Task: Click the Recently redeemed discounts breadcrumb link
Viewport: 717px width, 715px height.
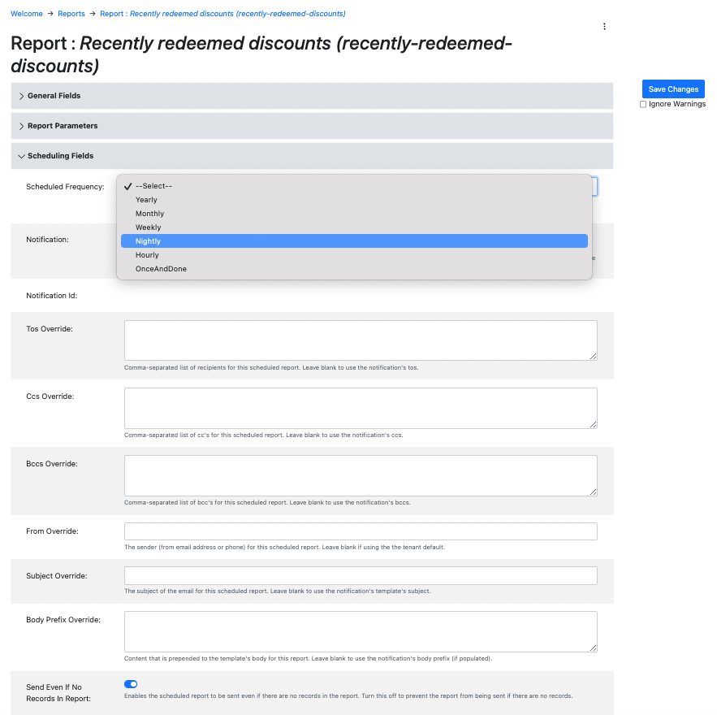Action: 222,14
